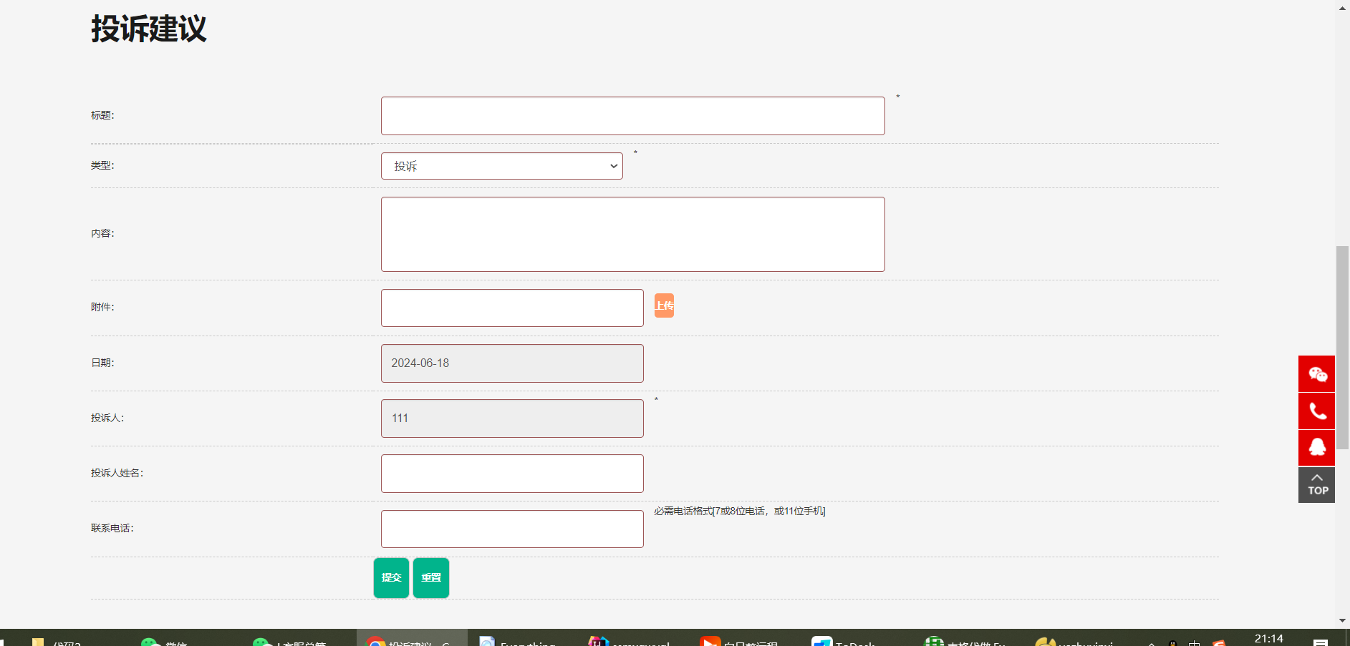
Task: Click the 标题: field label
Action: pyautogui.click(x=102, y=115)
